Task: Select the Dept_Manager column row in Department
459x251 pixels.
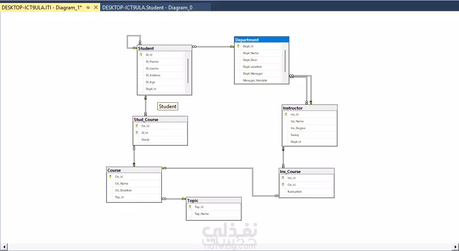Action: (257, 73)
